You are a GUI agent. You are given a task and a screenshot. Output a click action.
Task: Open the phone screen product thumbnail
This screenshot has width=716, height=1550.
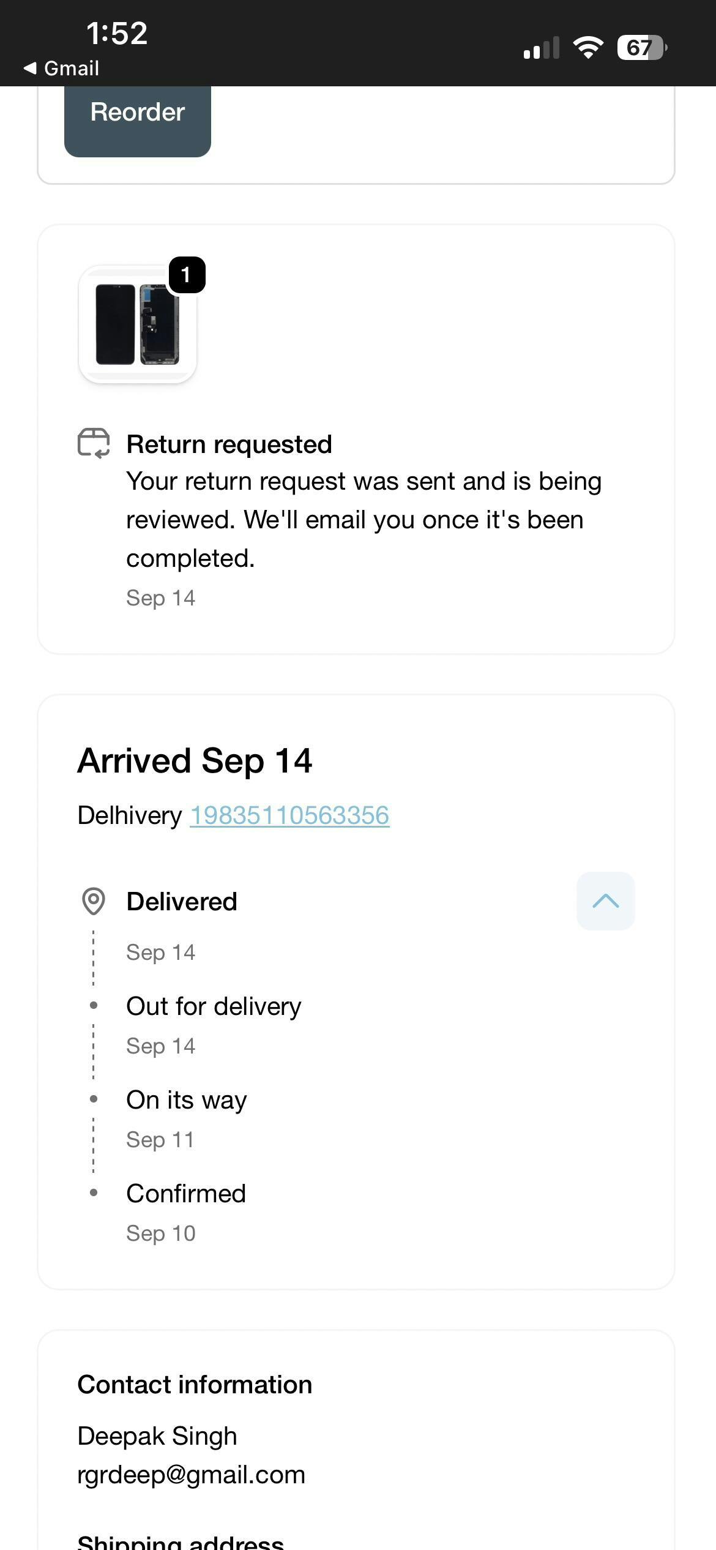point(137,324)
